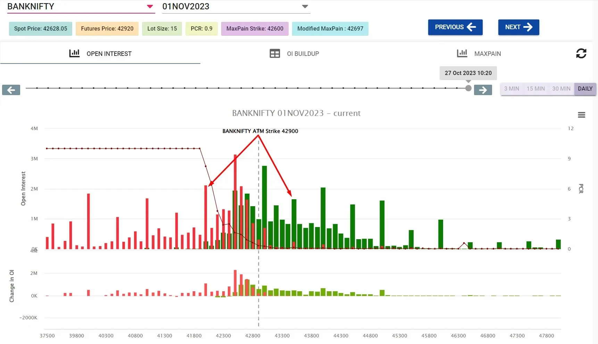Click the 47800 x-axis strike label
Image resolution: width=598 pixels, height=344 pixels.
point(547,336)
